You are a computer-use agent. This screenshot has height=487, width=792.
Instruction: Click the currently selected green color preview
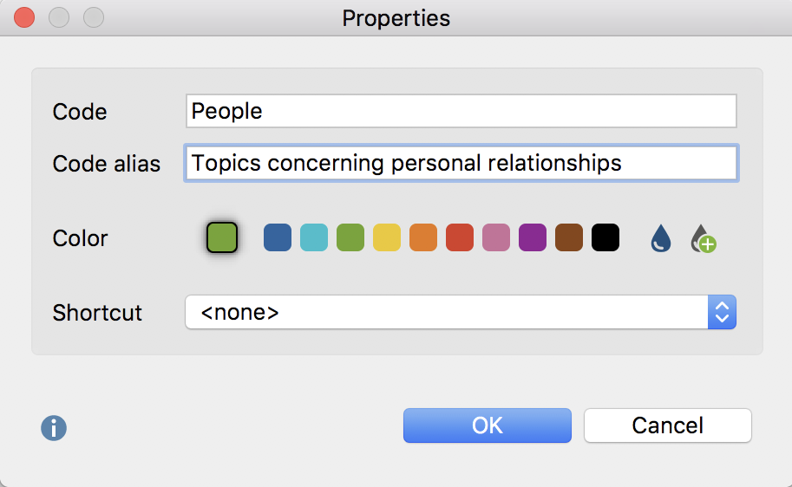[x=222, y=237]
